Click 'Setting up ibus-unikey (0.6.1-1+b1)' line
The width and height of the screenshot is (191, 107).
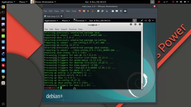[68, 83]
